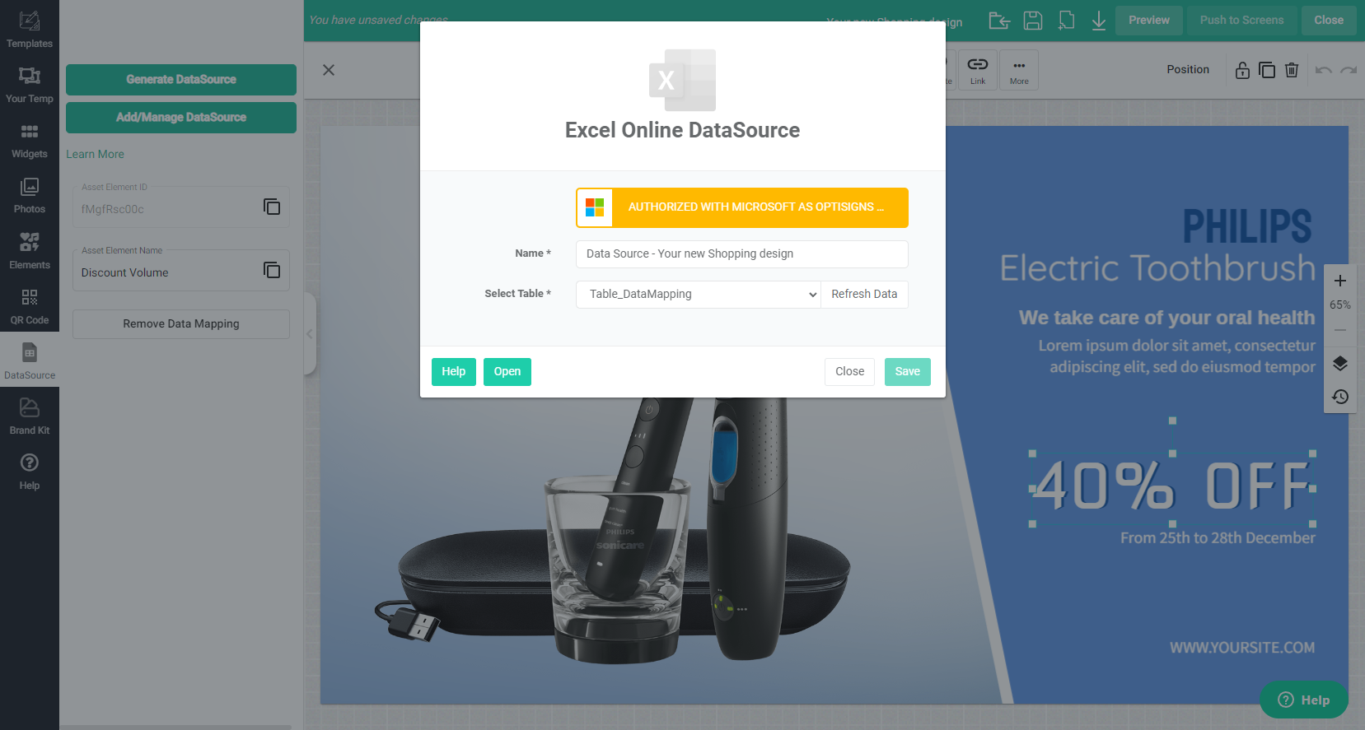Expand the Select Table dropdown
Viewport: 1365px width, 730px height.
click(x=698, y=295)
